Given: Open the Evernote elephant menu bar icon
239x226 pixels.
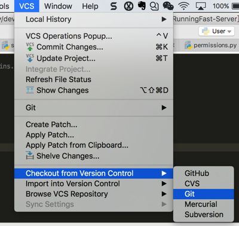Looking at the screenshot, I should click(142, 6).
